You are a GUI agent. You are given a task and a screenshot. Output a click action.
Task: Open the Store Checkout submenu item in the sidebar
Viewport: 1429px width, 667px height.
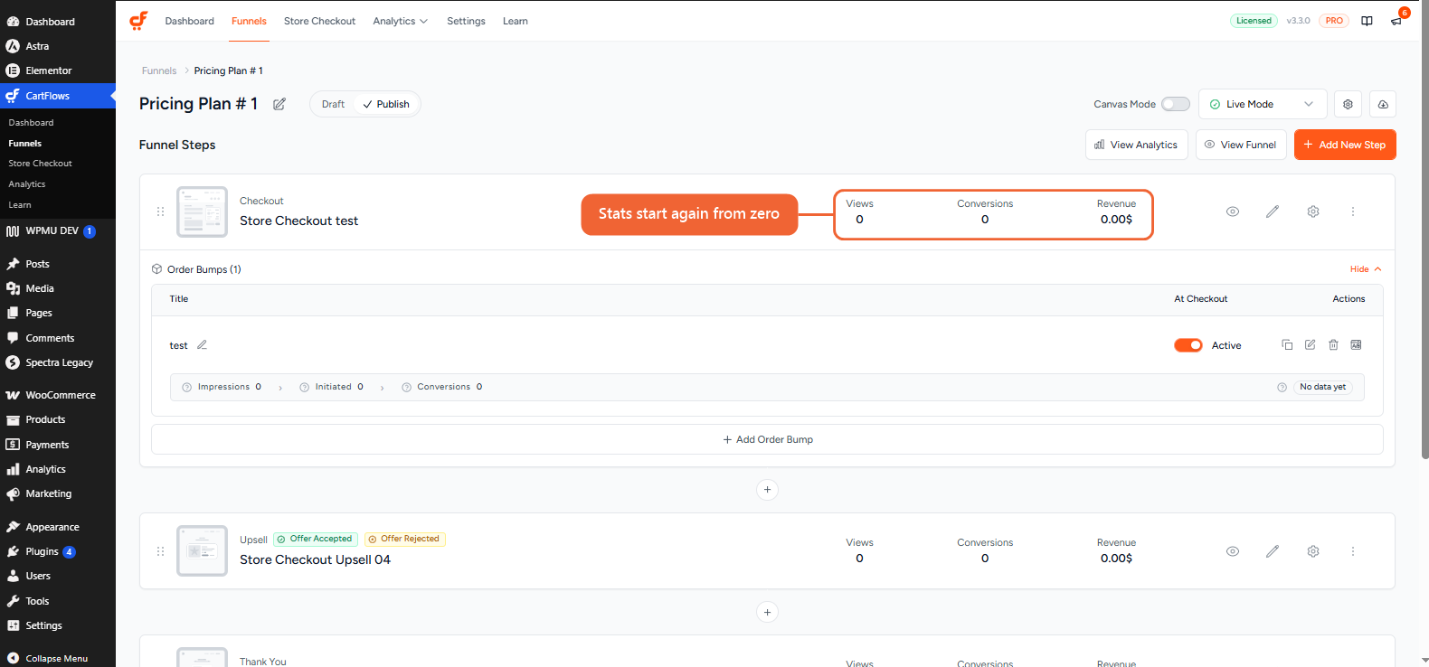pos(41,164)
